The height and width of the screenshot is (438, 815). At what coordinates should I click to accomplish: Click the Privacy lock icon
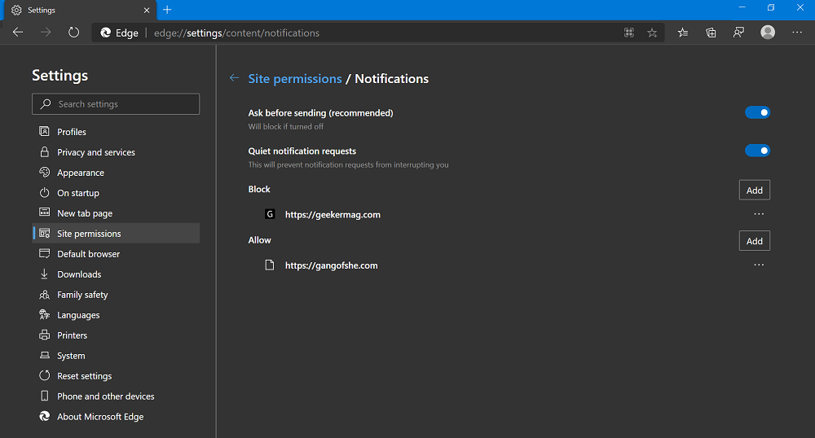point(44,151)
